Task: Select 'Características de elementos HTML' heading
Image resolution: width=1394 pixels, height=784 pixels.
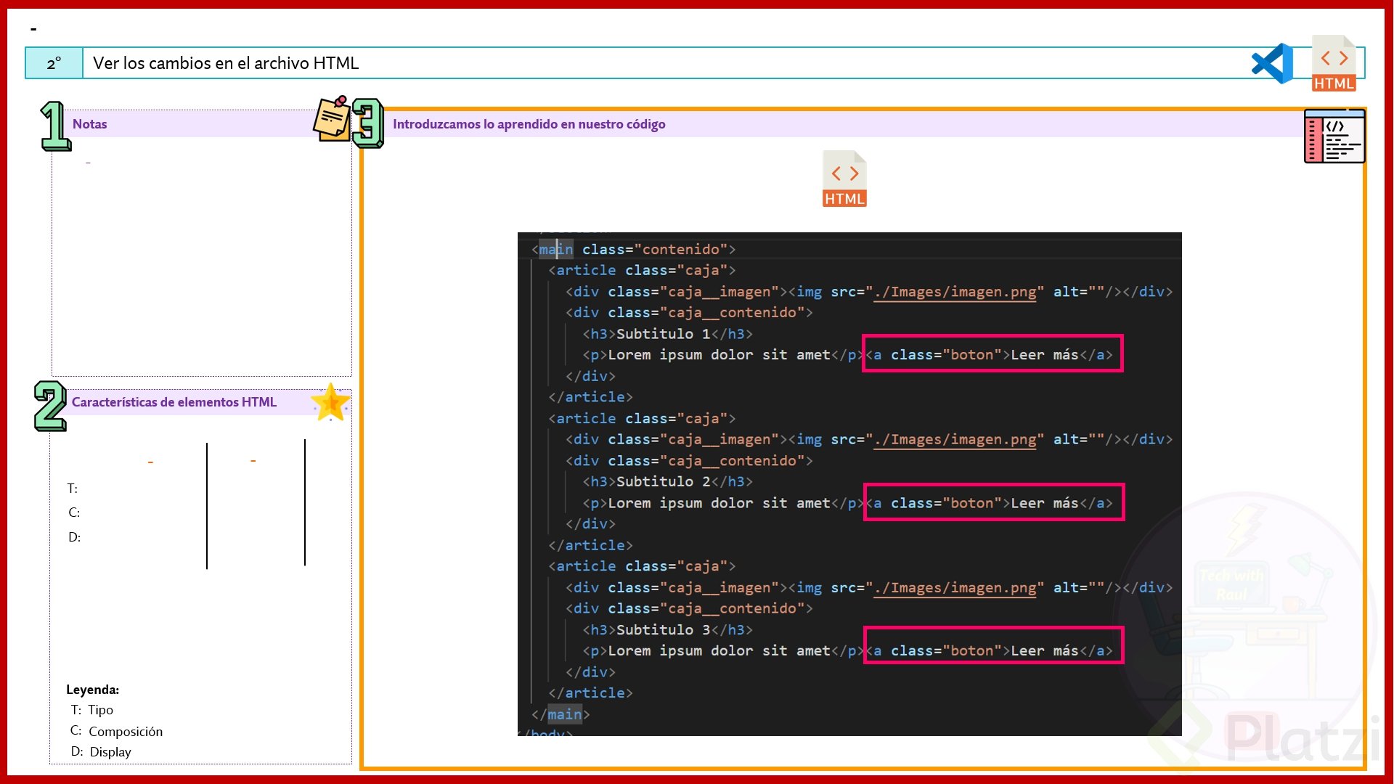Action: click(174, 402)
